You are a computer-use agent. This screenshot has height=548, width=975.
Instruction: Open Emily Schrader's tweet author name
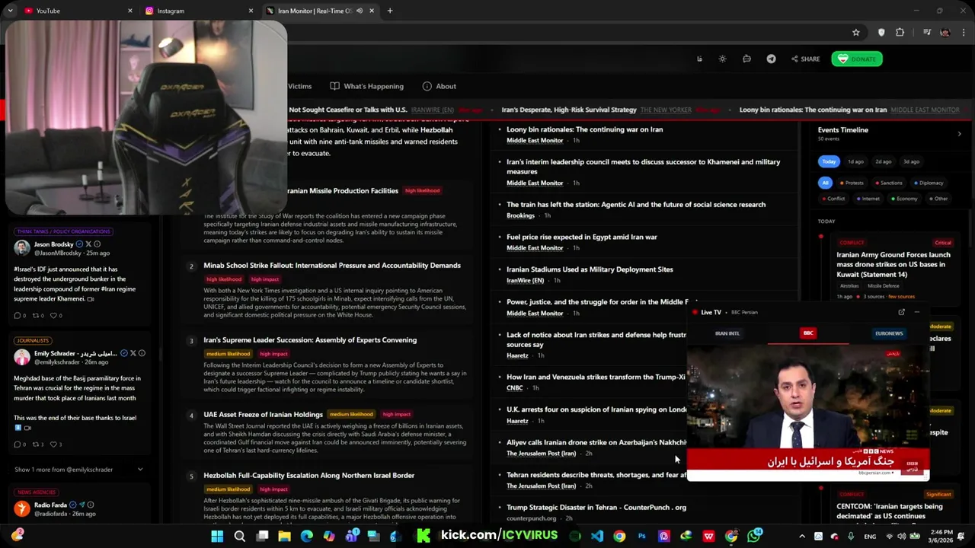[75, 353]
